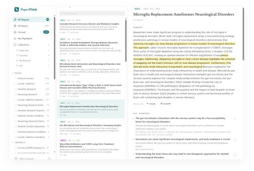This screenshot has width=254, height=171.
Task: Check suicide, addiction (medRxiv) checkbox
Action: click(x=16, y=137)
